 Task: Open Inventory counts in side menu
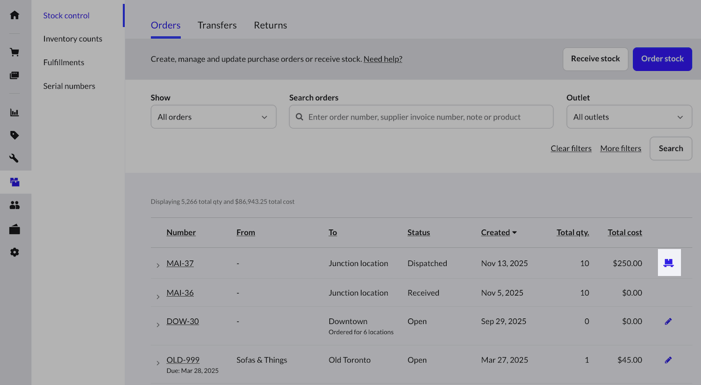click(73, 39)
